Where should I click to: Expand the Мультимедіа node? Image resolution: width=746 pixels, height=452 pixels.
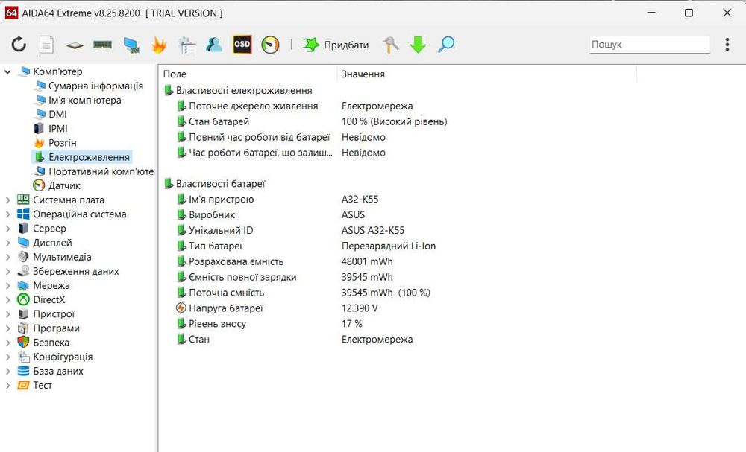7,258
